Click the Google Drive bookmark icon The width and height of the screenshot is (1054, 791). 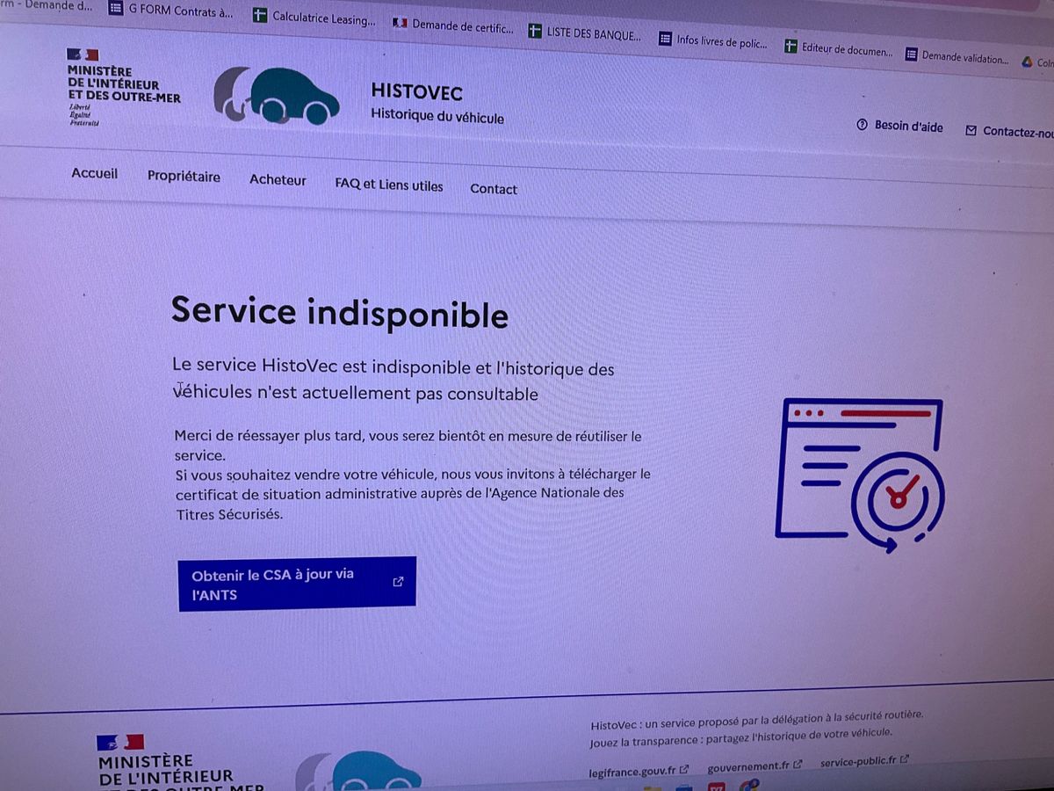click(1027, 62)
